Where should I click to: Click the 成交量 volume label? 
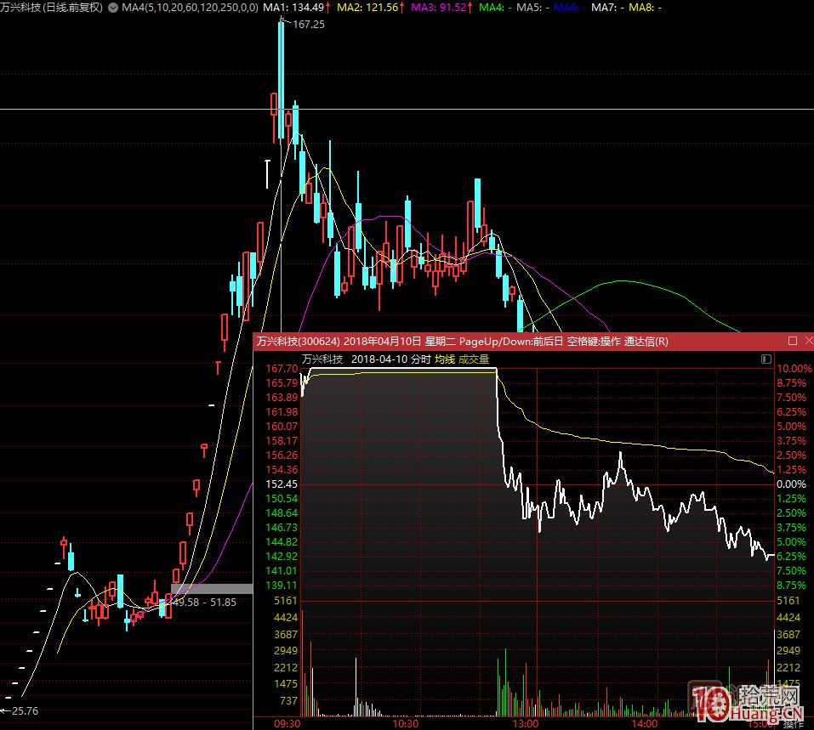tap(474, 359)
